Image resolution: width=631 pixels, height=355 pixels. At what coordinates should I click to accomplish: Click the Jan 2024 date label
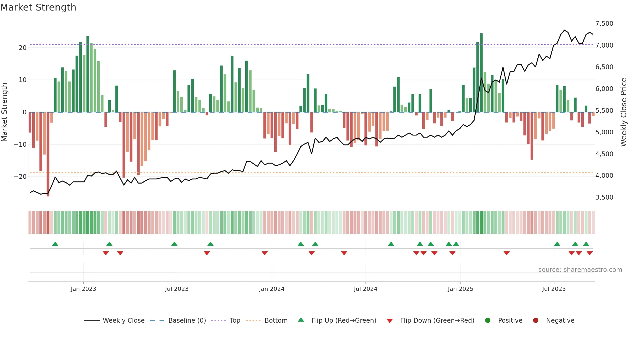tap(272, 289)
